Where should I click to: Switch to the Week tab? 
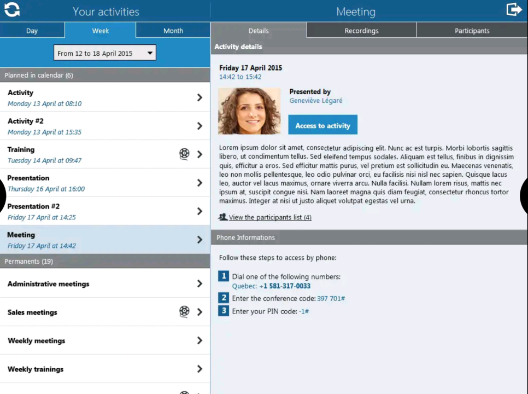click(101, 30)
